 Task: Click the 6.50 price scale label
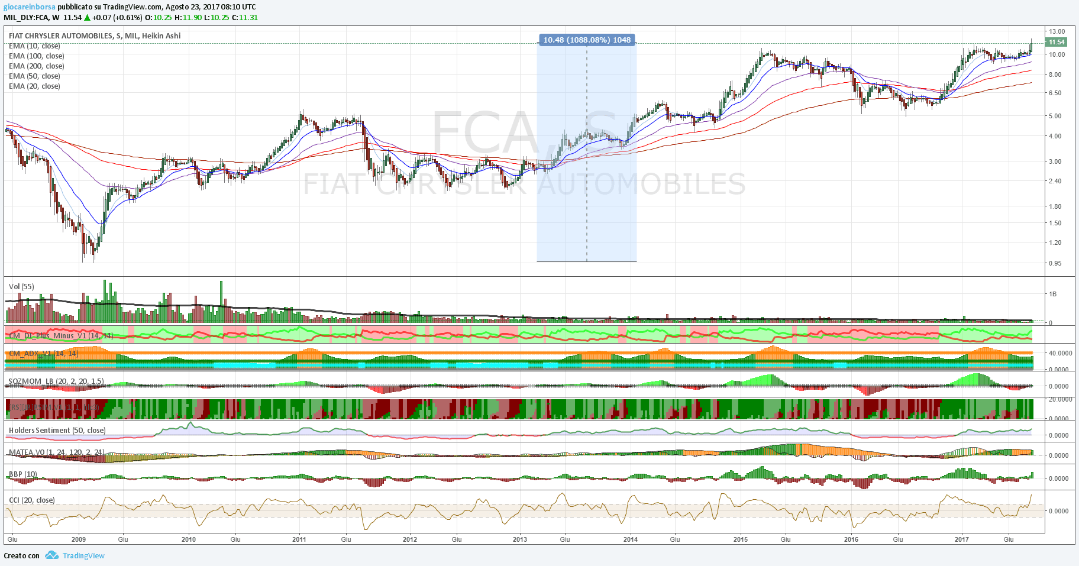tap(1055, 92)
